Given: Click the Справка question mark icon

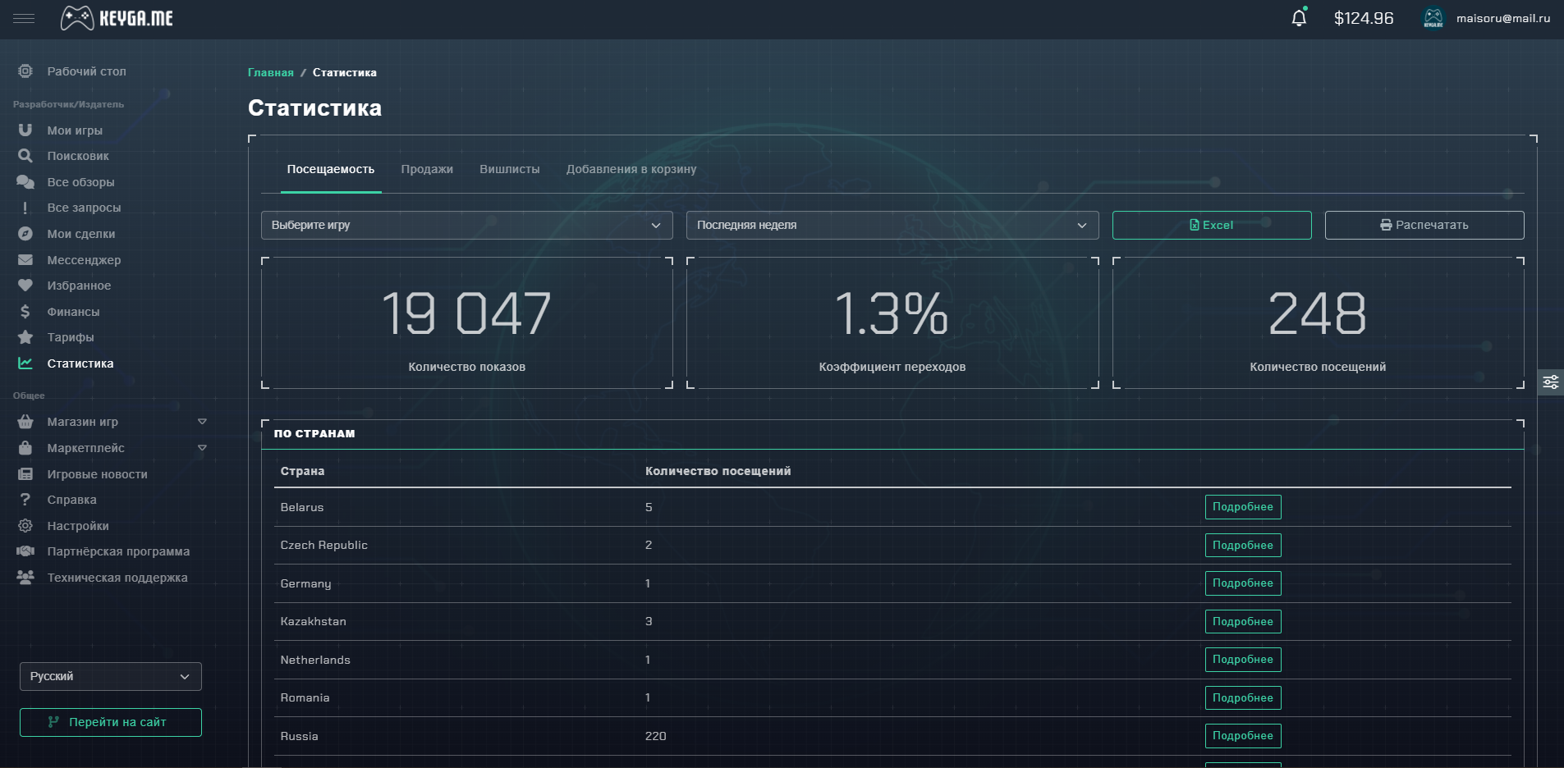Looking at the screenshot, I should pos(25,500).
